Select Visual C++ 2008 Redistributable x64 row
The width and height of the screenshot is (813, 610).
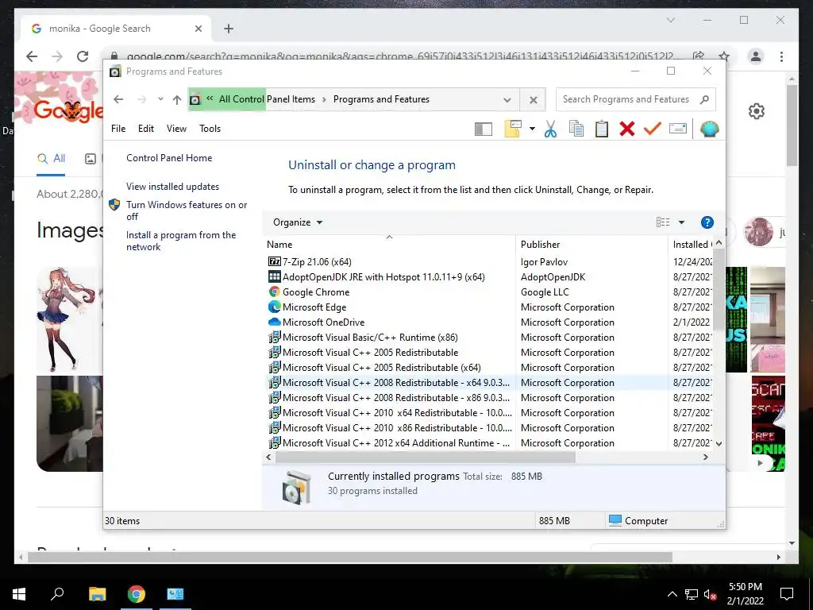click(490, 382)
